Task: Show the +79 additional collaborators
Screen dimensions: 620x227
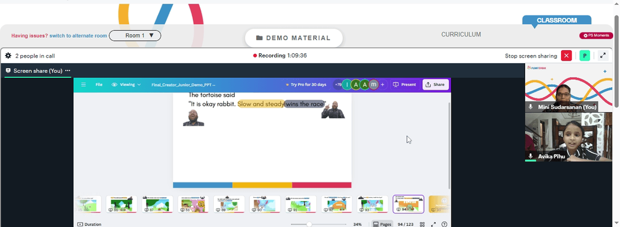Action: pyautogui.click(x=338, y=85)
